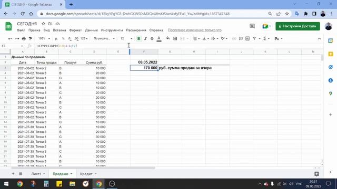Format as currency with 'р.' button
The image size is (337, 189).
(56, 38)
